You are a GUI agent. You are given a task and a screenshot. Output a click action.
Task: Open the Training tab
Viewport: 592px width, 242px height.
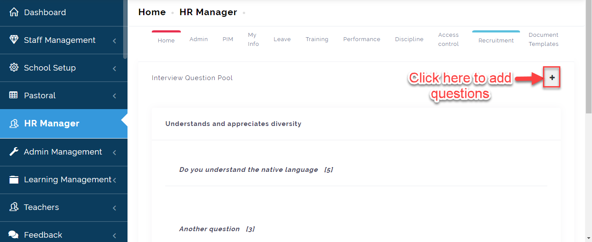[317, 39]
